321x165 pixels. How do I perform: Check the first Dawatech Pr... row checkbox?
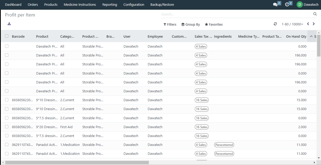7,46
